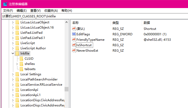Select the (默认) value name

pos(81,29)
